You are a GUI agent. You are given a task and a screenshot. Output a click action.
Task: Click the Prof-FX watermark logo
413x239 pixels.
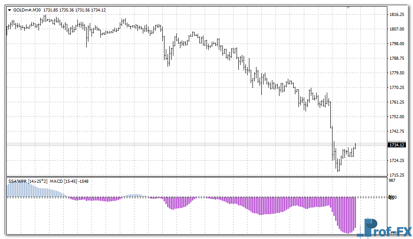coord(384,228)
